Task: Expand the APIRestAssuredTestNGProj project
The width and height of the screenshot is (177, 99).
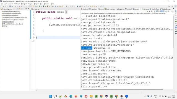Action: (1, 11)
